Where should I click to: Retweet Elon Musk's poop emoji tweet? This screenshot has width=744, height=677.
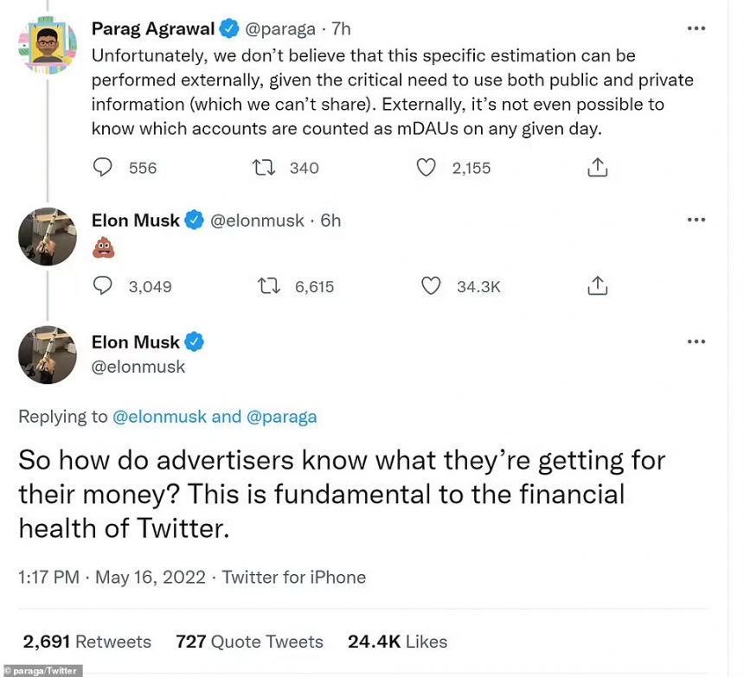pyautogui.click(x=269, y=286)
